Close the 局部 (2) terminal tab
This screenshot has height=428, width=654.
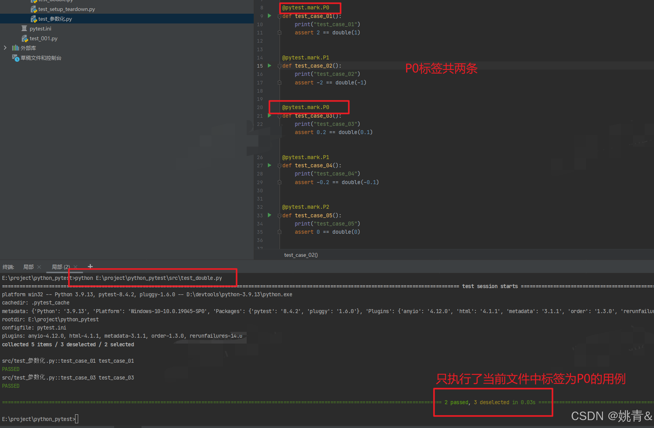pos(75,267)
